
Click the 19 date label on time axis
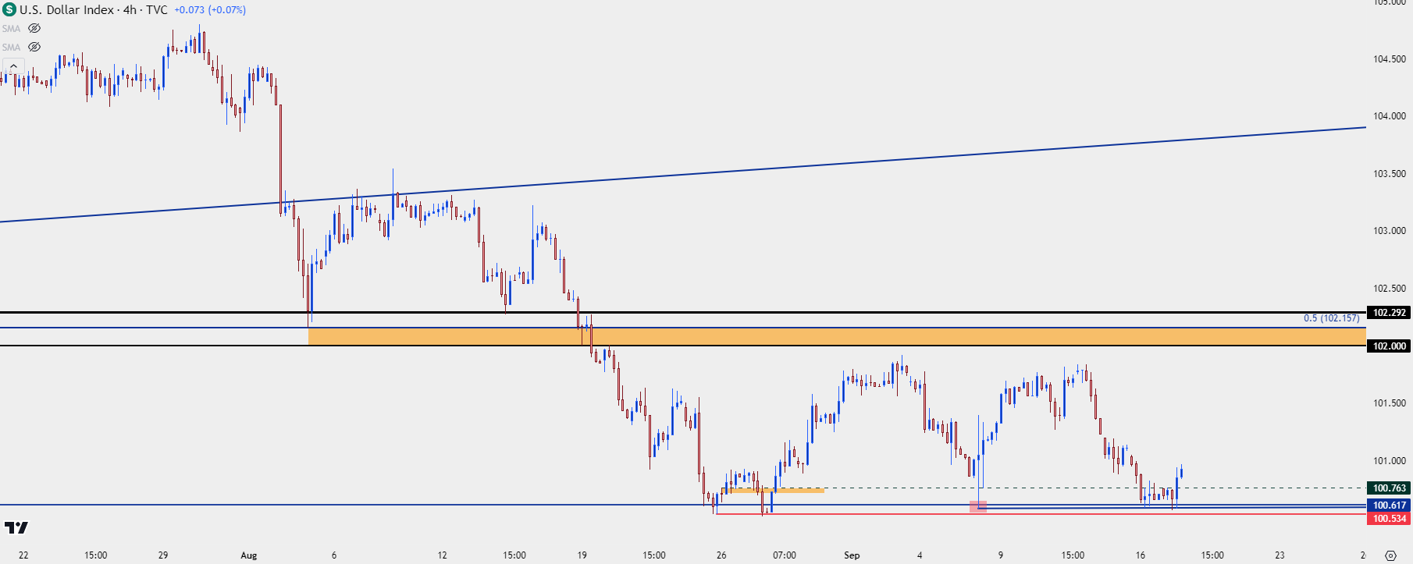(x=582, y=555)
